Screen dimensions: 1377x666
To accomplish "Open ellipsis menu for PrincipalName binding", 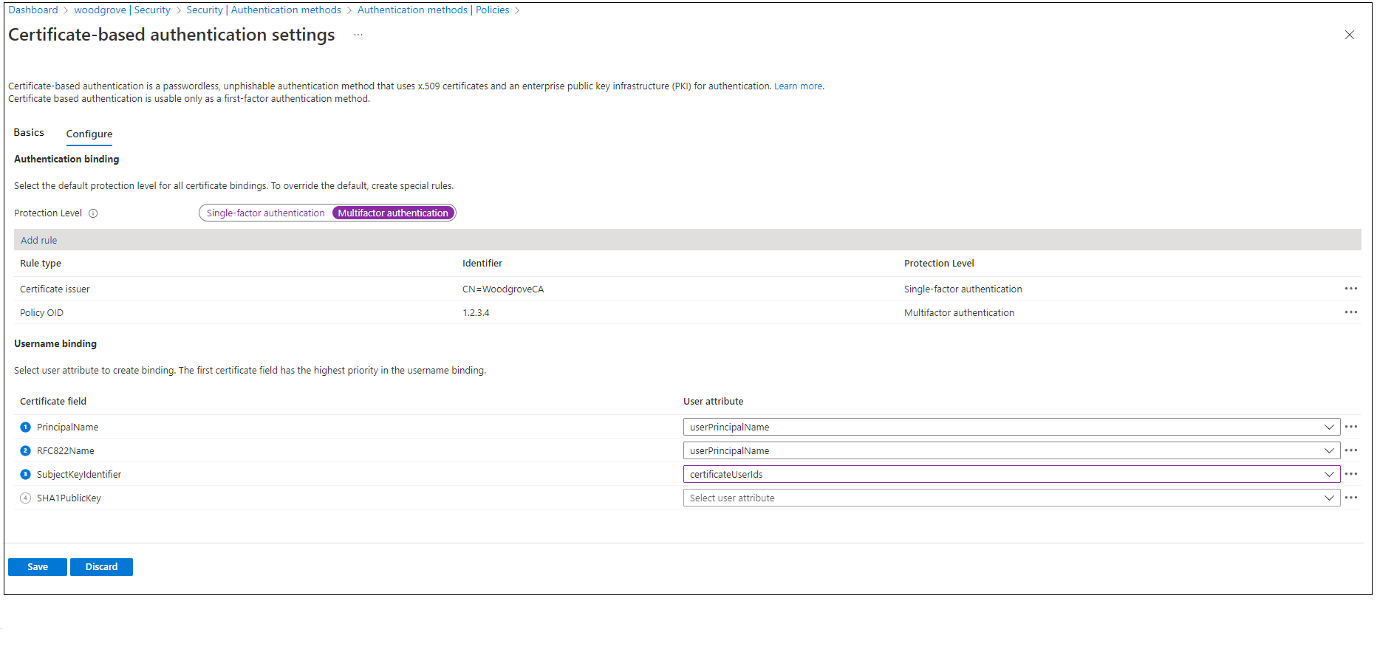I will pyautogui.click(x=1350, y=427).
